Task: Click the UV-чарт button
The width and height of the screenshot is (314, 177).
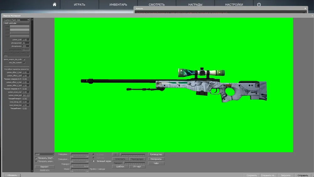Action: coord(137,167)
